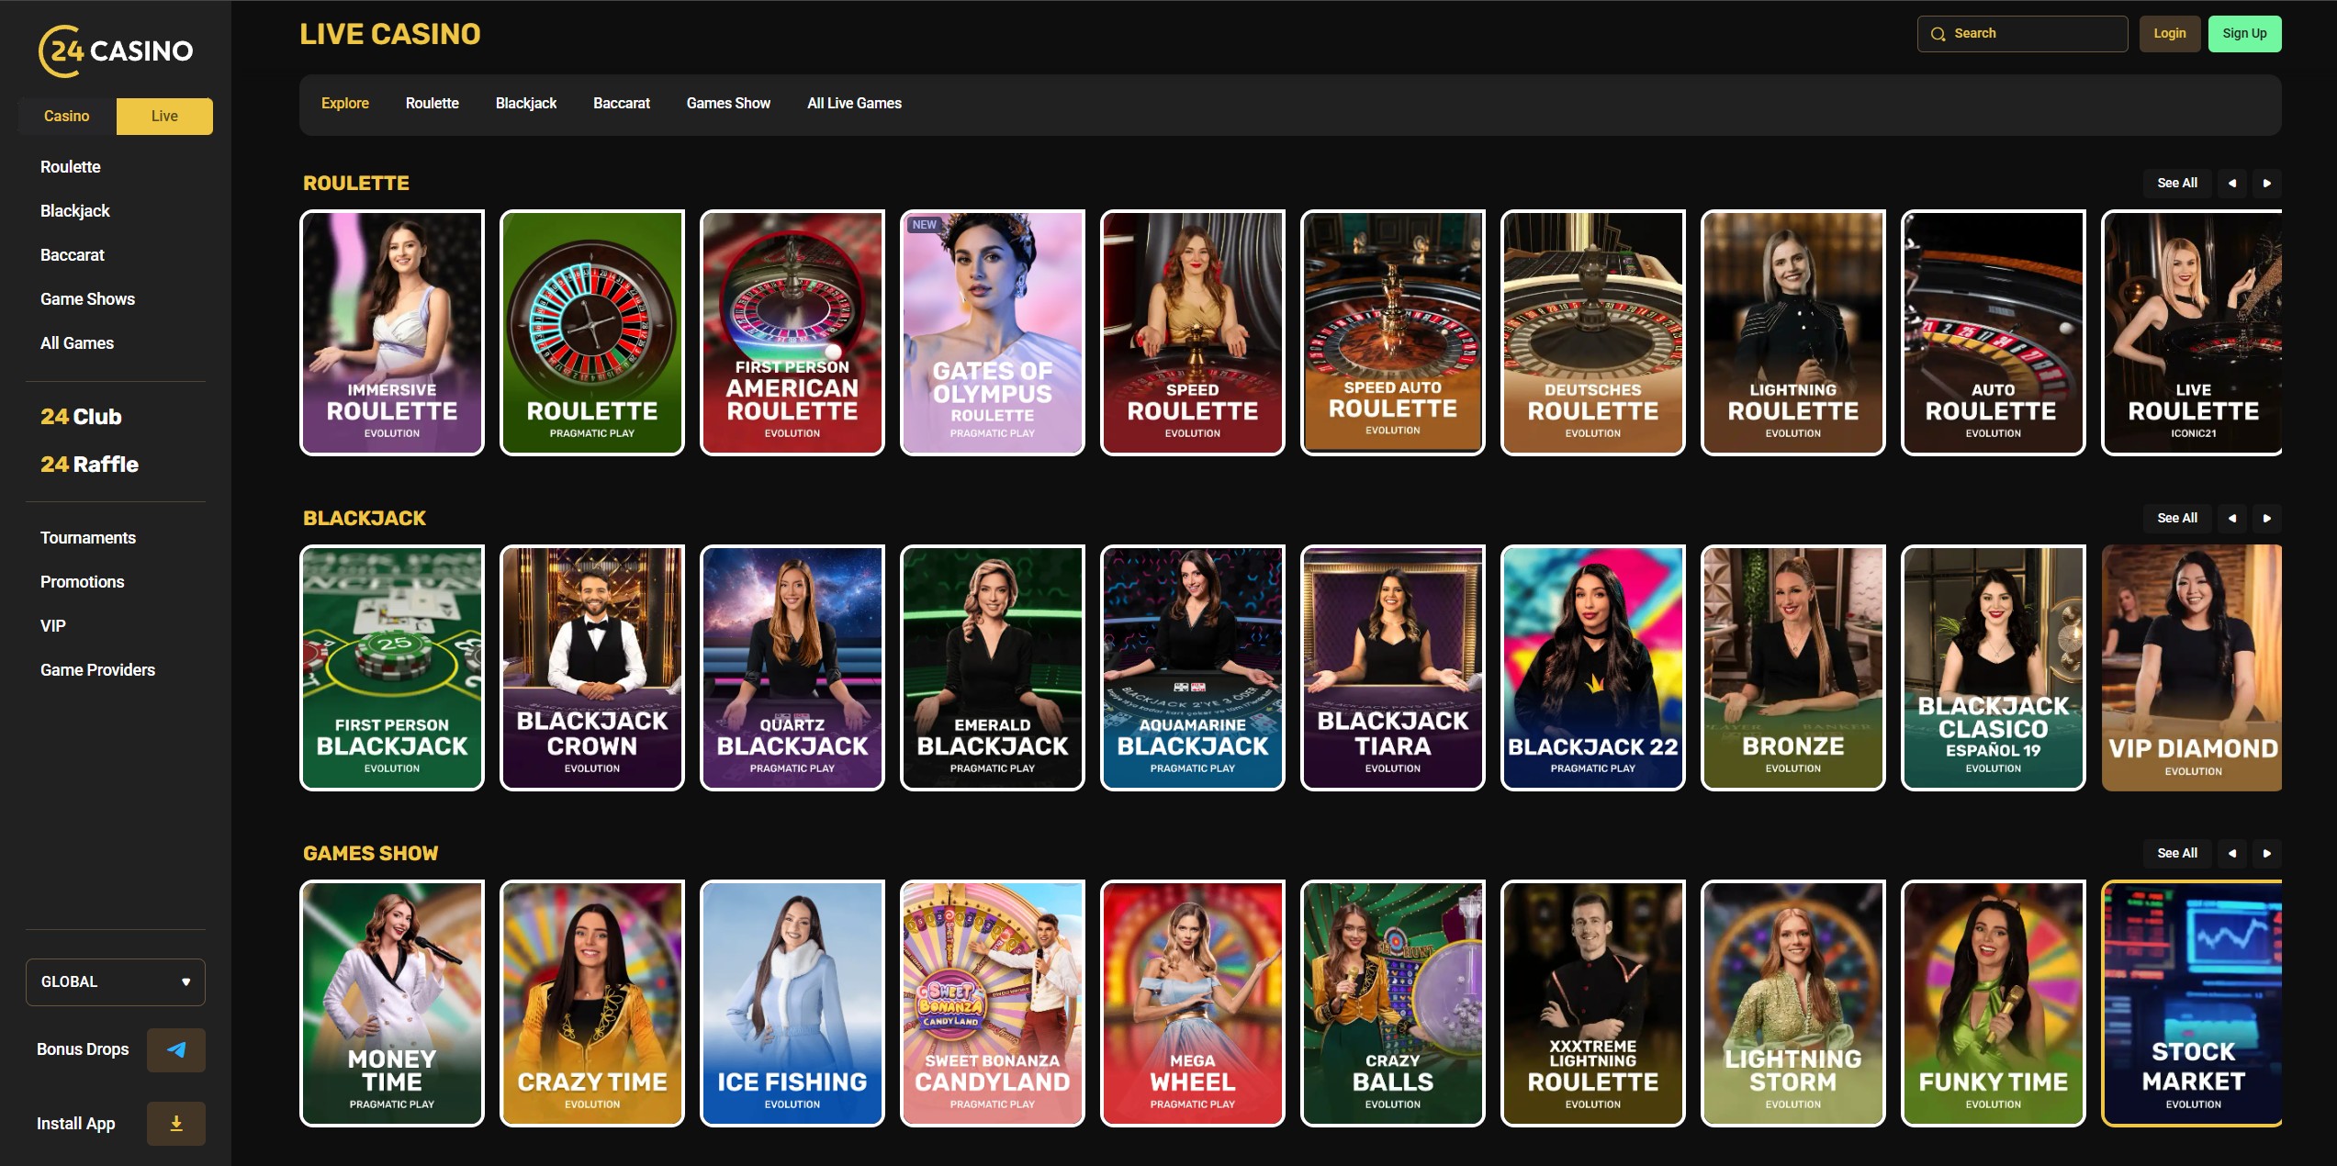
Task: Open the Emerald Blackjack game card
Action: [993, 667]
